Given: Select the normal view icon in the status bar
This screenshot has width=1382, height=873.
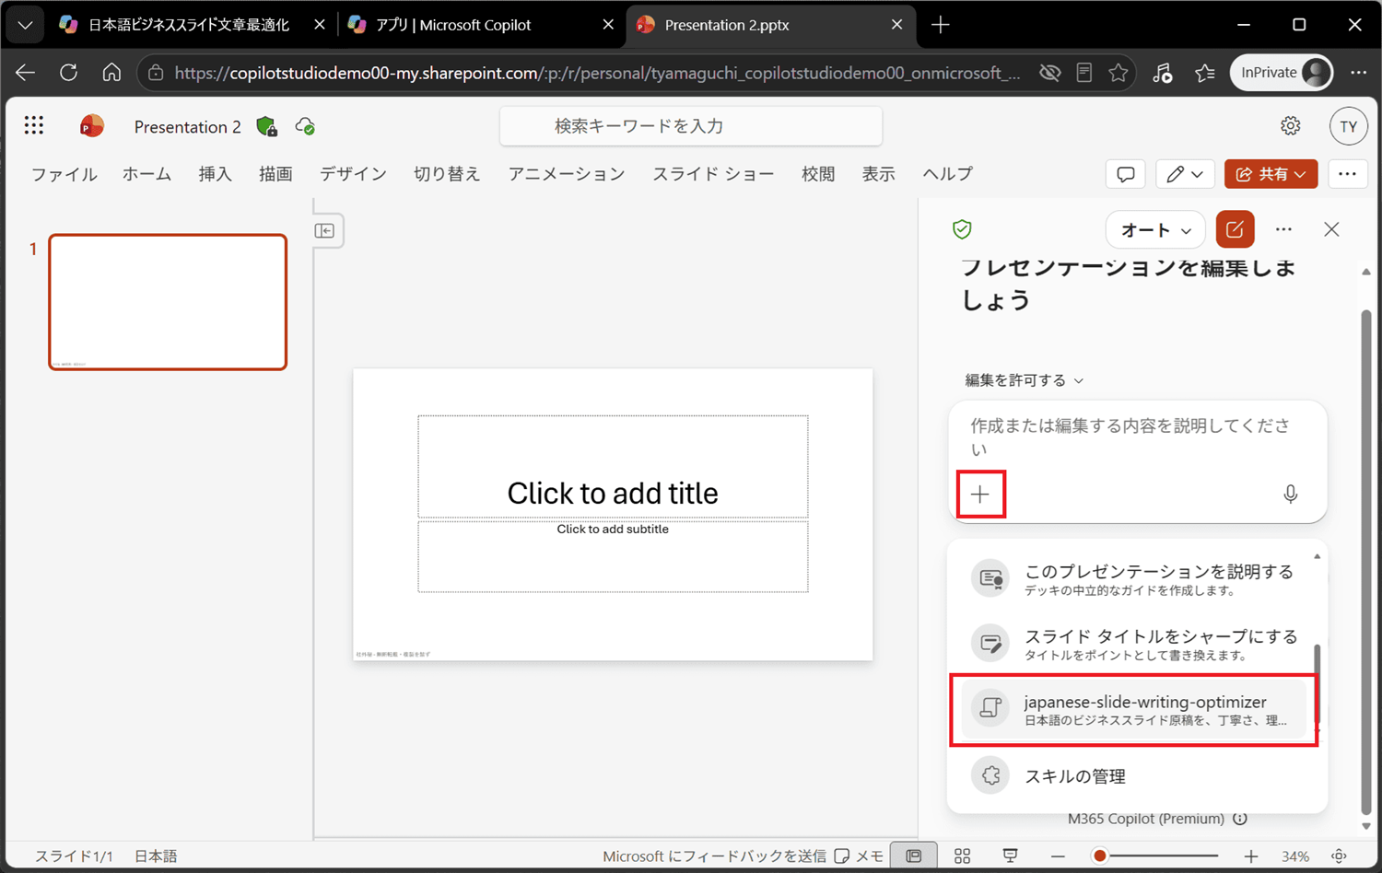Looking at the screenshot, I should 914,856.
